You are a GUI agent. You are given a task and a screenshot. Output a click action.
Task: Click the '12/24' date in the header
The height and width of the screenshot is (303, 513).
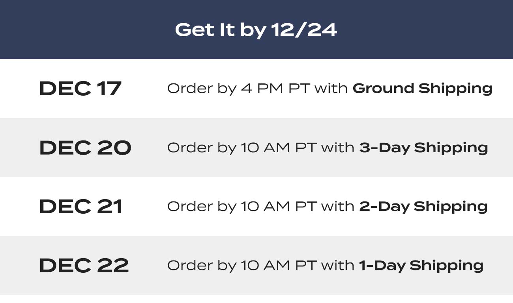pyautogui.click(x=304, y=30)
